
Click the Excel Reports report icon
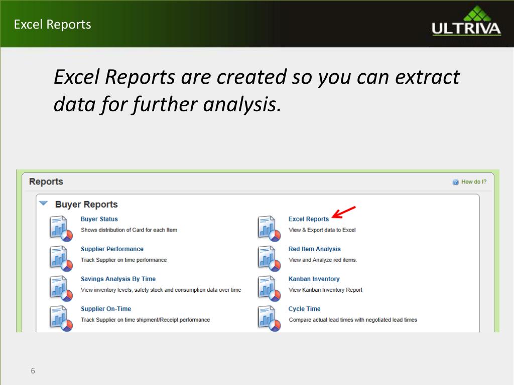(269, 228)
